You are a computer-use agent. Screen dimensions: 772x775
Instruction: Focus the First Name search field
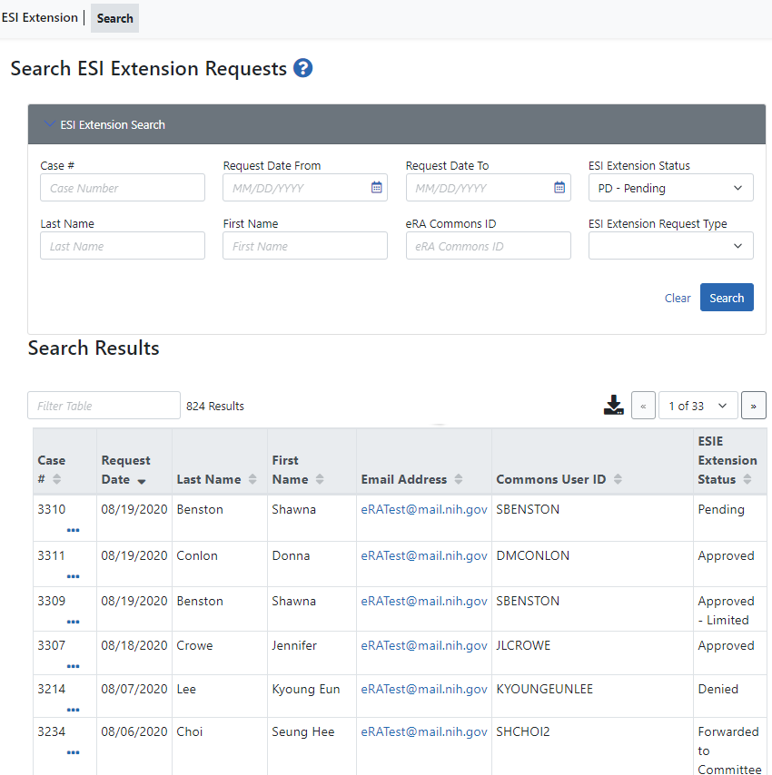click(x=305, y=246)
